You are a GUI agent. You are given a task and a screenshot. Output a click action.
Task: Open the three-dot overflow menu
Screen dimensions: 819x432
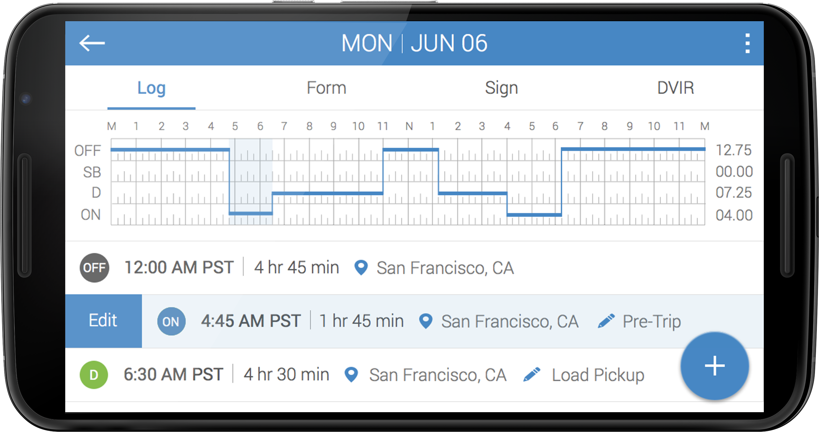pos(747,43)
